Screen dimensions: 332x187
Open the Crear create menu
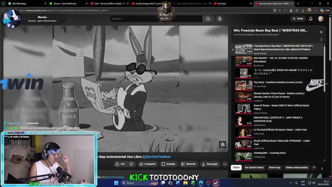298,19
